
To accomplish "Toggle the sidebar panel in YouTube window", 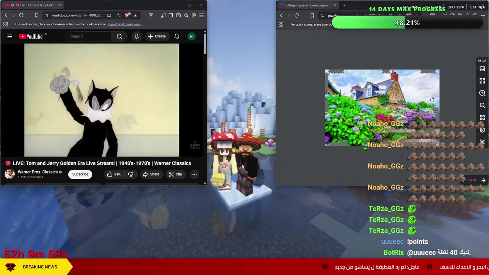I will point(171,15).
